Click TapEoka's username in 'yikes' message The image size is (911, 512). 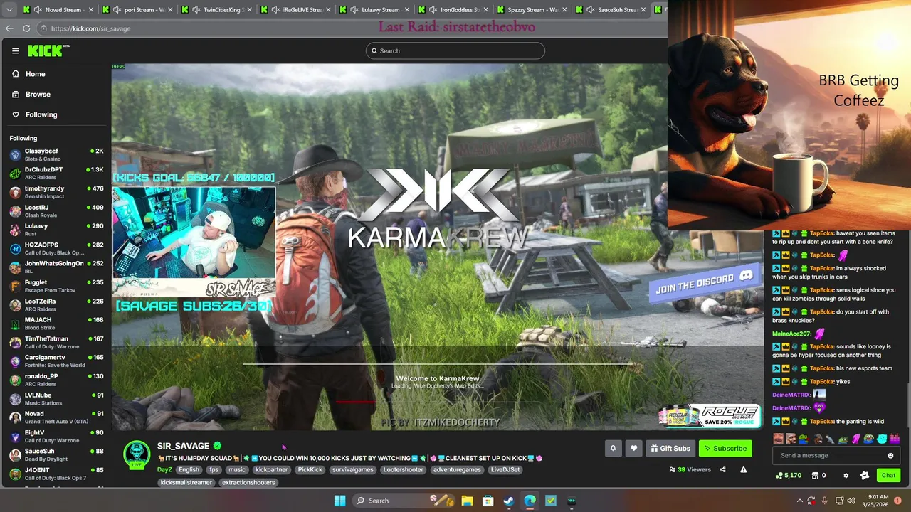coord(821,382)
